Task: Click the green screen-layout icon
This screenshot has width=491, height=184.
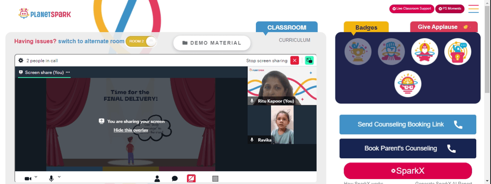Action: coord(309,61)
